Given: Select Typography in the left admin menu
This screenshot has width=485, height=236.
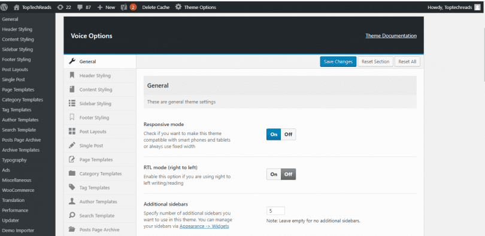Looking at the screenshot, I should [14, 160].
